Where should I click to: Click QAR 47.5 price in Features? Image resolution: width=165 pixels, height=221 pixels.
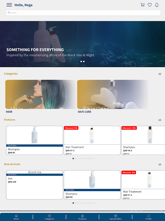pyautogui.click(x=70, y=151)
